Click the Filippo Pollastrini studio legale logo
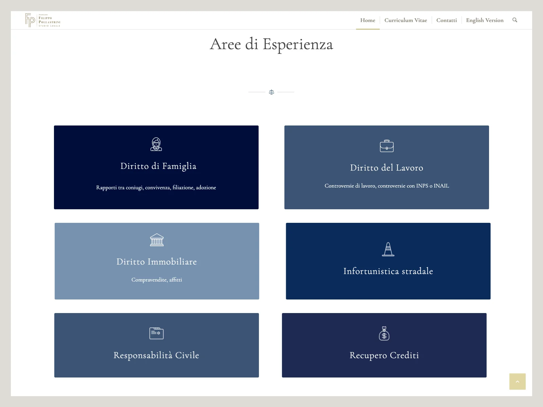This screenshot has height=407, width=543. (43, 20)
